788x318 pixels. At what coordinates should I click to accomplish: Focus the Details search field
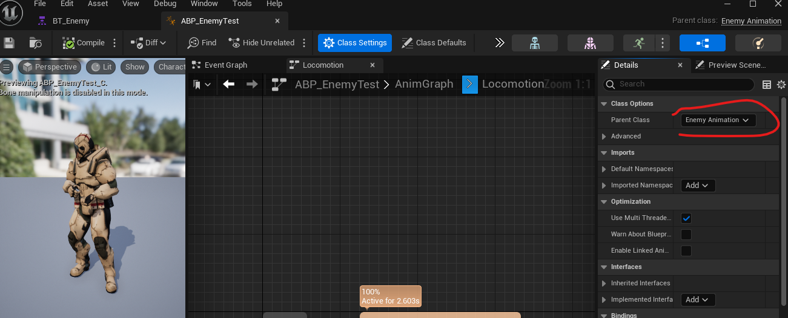(x=678, y=85)
